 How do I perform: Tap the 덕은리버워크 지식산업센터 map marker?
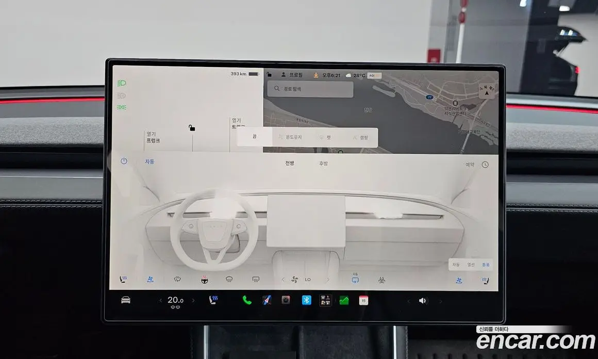point(455,103)
